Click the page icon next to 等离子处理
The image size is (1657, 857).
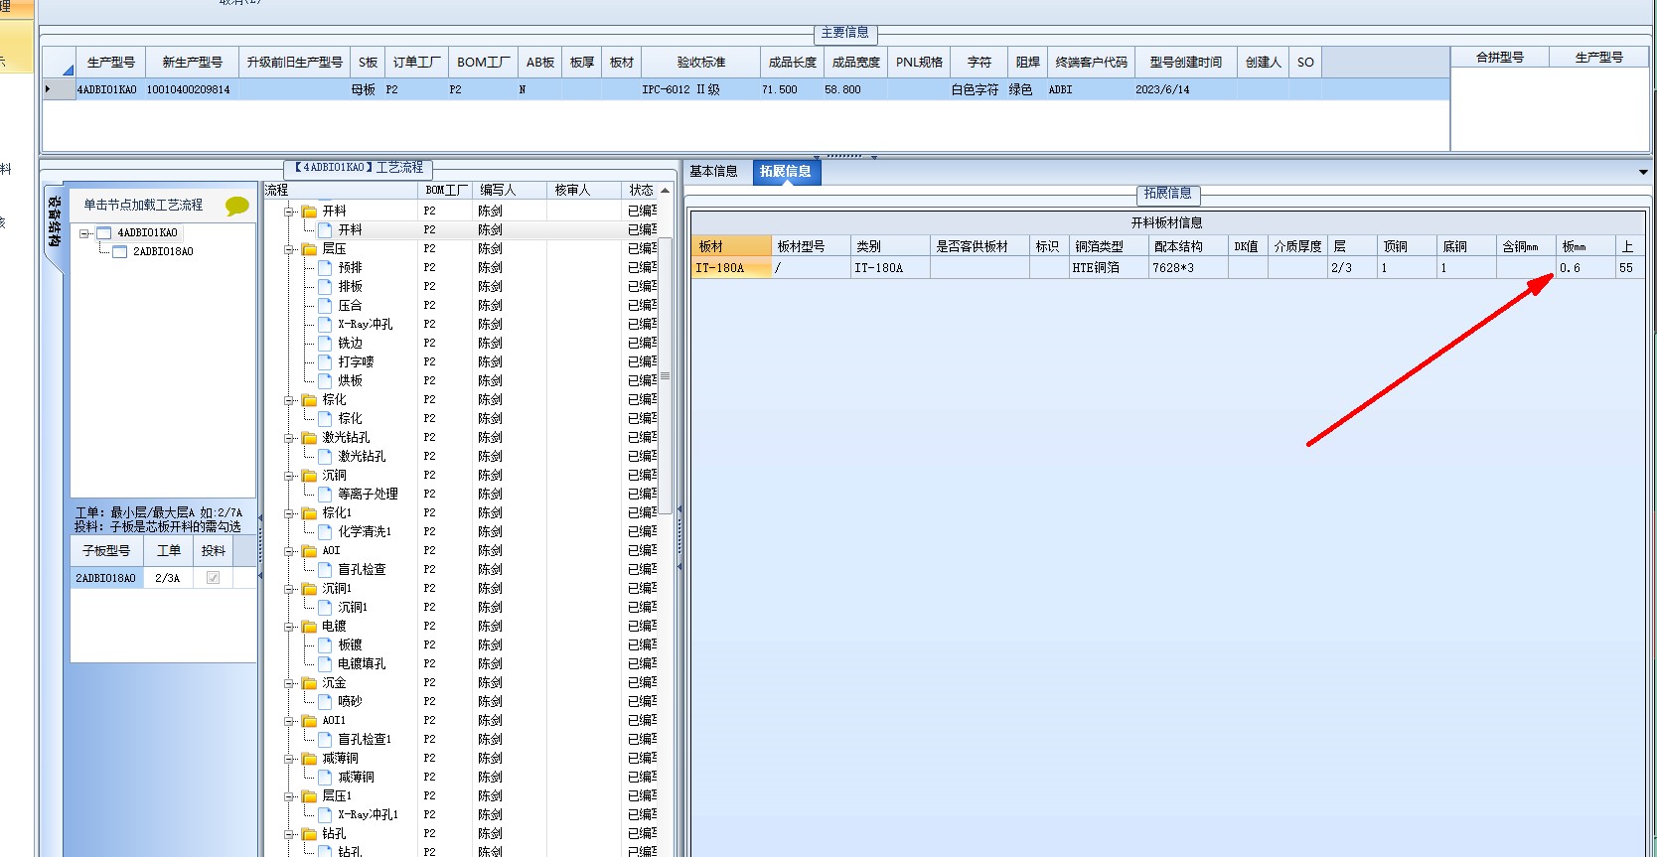(325, 495)
